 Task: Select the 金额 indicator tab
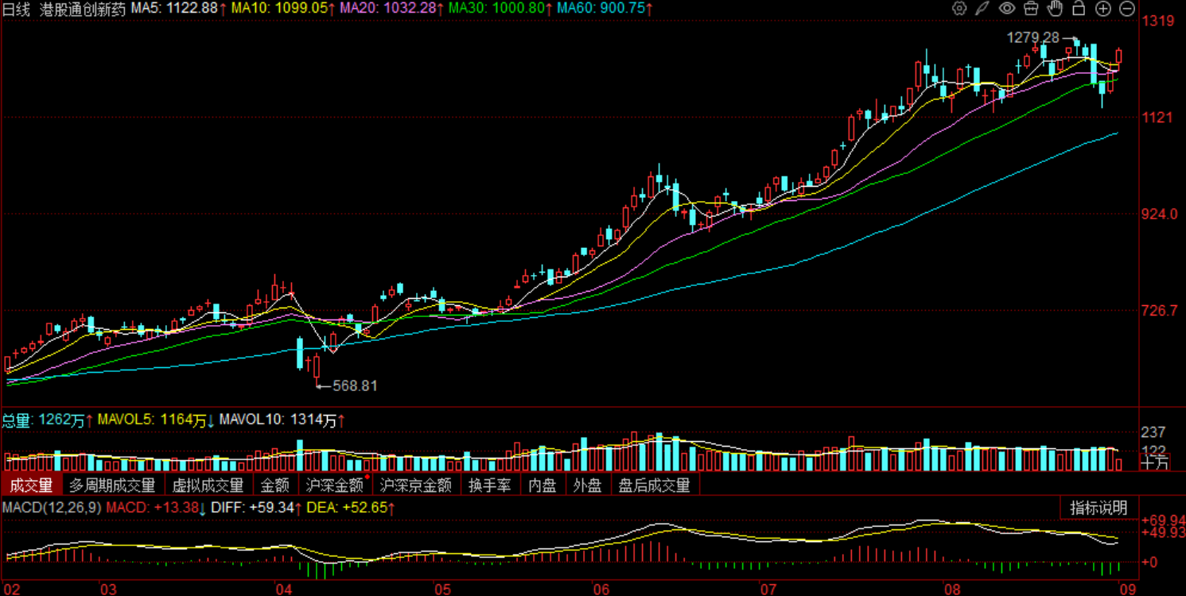tap(275, 485)
